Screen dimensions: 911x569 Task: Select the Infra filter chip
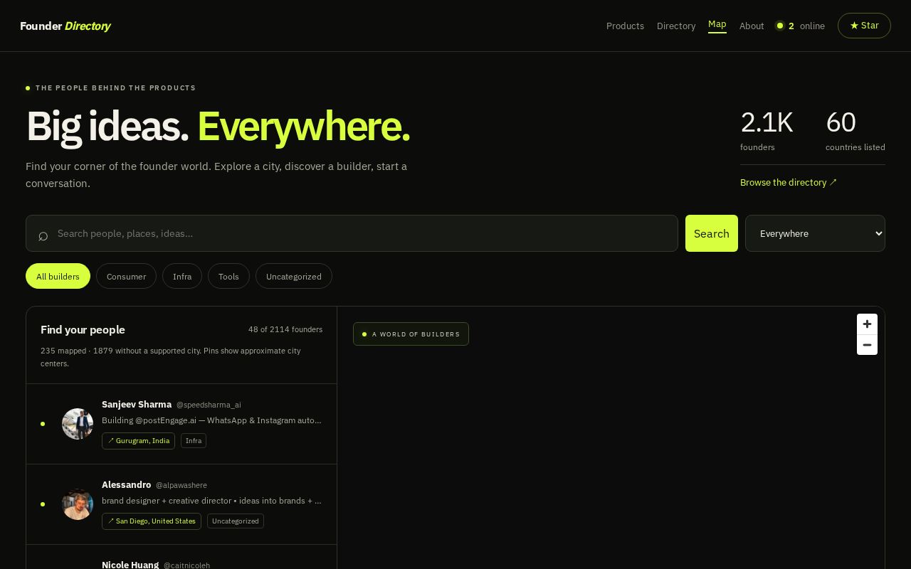(182, 276)
